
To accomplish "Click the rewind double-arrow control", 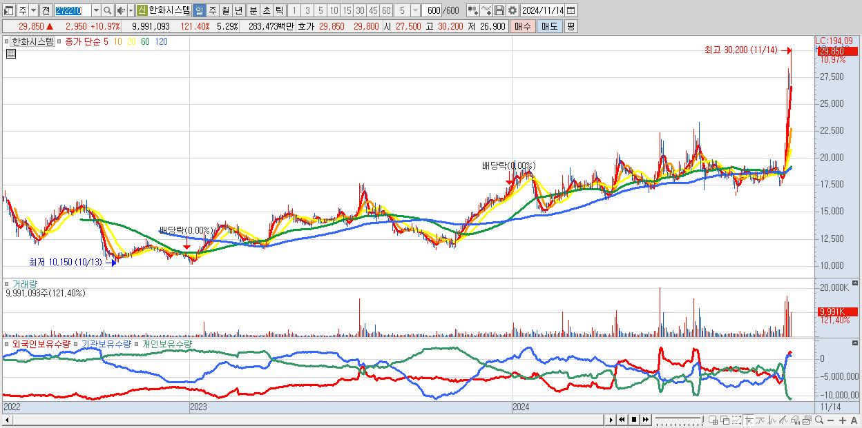I will pos(622,420).
